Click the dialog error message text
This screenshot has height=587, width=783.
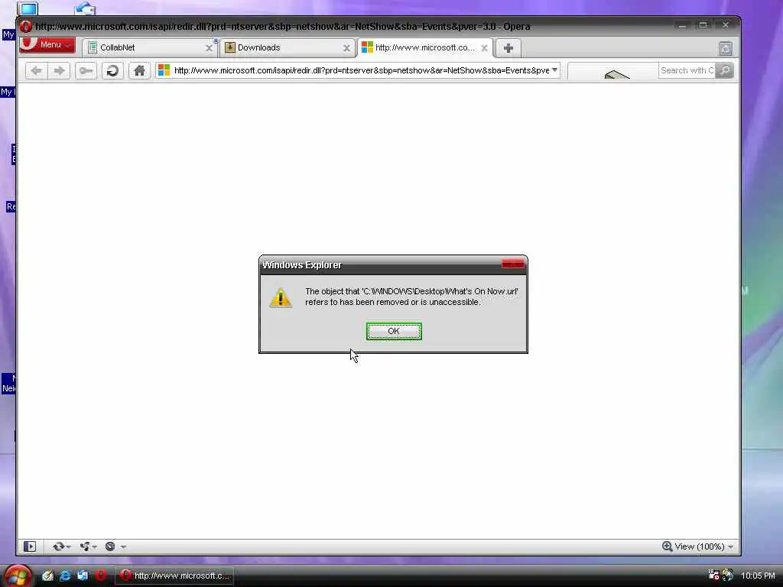coord(411,297)
